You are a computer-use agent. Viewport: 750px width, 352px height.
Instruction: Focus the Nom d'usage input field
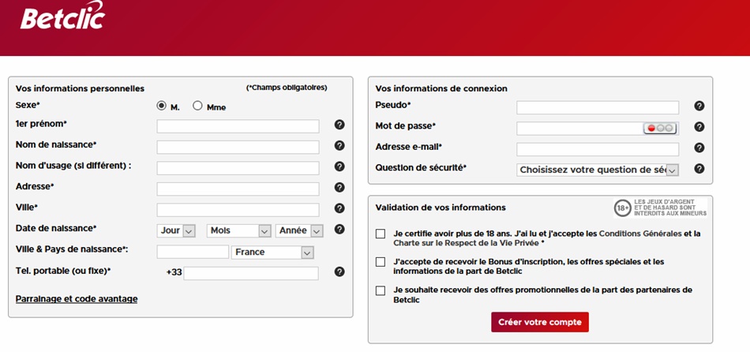pyautogui.click(x=238, y=168)
